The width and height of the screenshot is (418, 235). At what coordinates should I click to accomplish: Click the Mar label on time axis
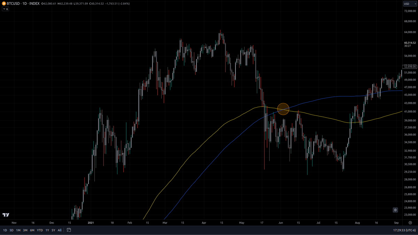pyautogui.click(x=165, y=222)
